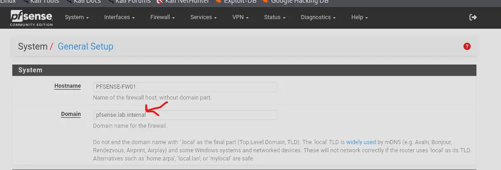Expand the Diagnostics menu
This screenshot has width=501, height=170.
(x=318, y=17)
